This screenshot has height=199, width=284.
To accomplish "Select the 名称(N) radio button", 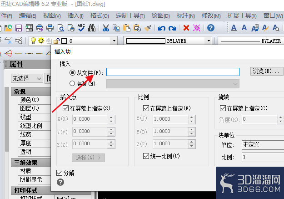I will point(72,83).
